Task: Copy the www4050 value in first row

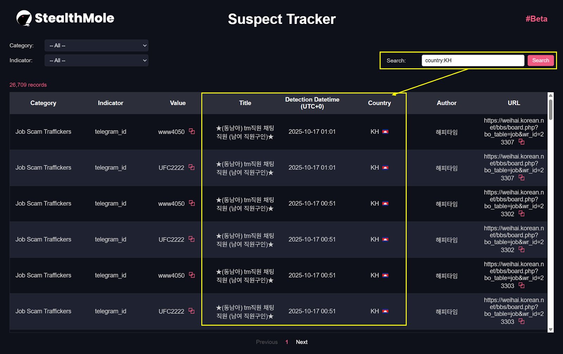Action: click(192, 131)
